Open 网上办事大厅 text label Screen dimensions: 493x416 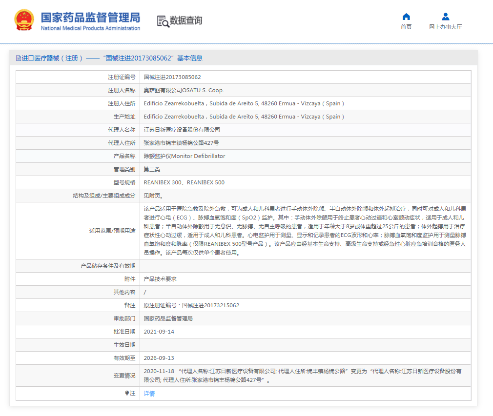point(445,27)
